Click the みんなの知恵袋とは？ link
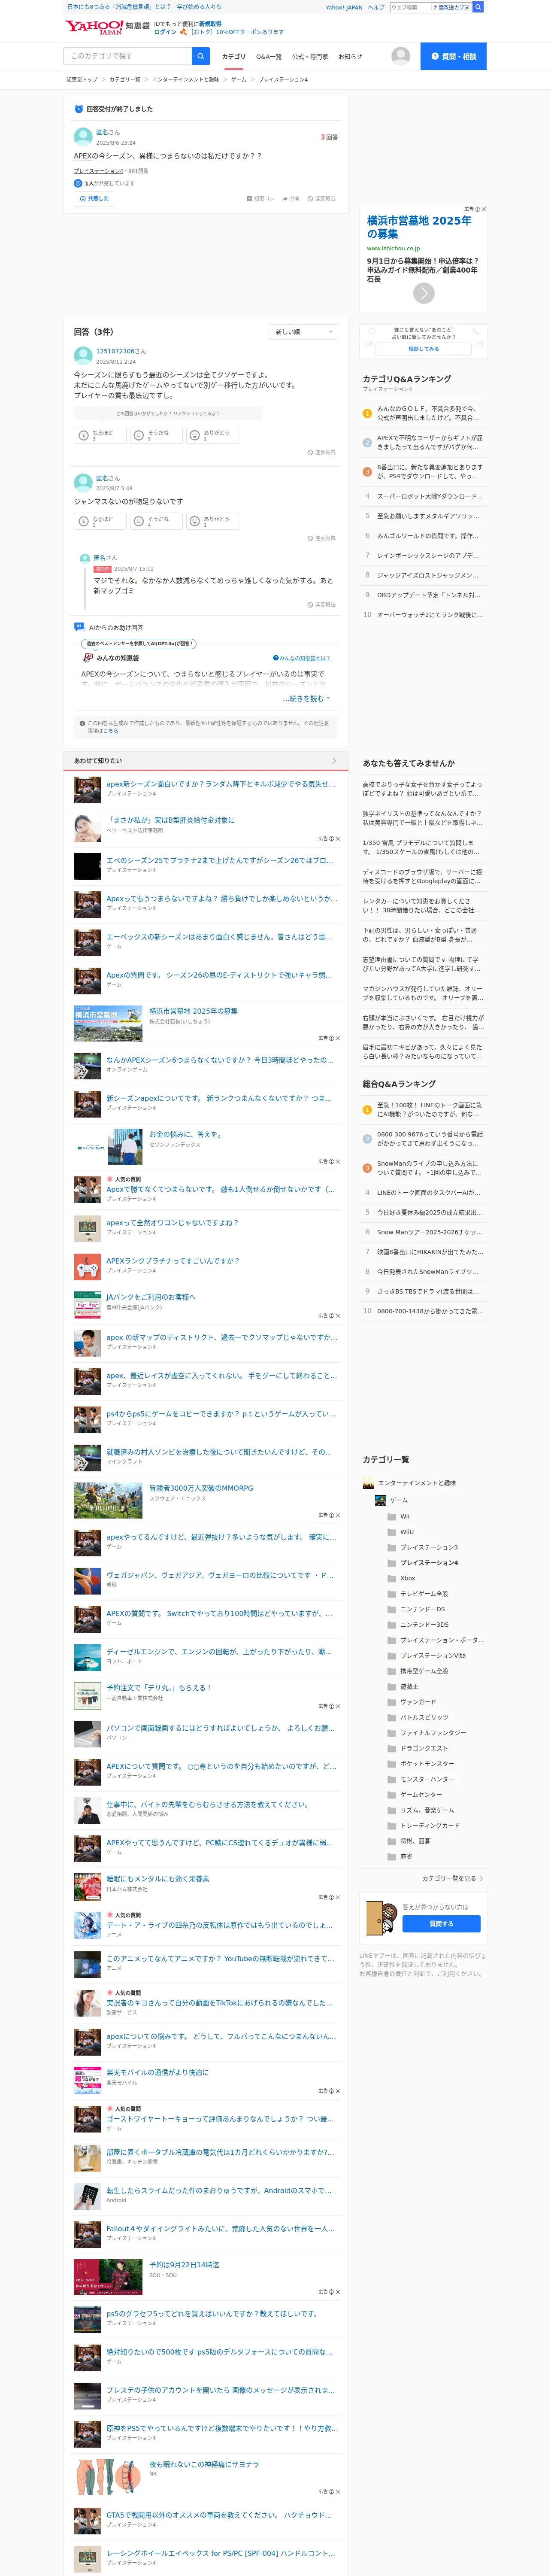The width and height of the screenshot is (551, 2576). coord(302,658)
